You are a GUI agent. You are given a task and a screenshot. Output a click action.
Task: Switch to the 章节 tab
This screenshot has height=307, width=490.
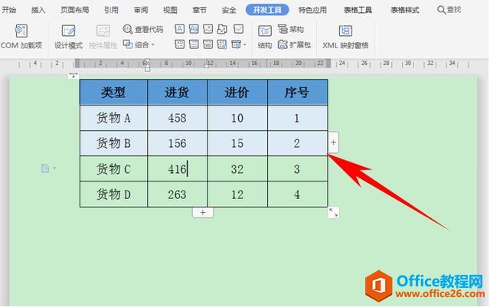[x=199, y=10]
